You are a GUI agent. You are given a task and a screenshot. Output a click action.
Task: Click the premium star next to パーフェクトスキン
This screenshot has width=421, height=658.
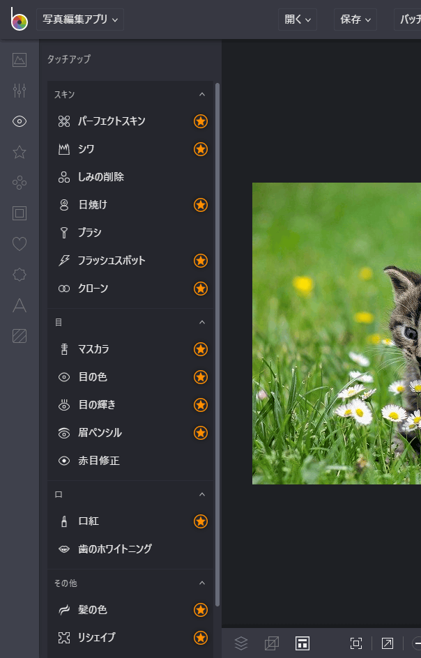(x=201, y=121)
